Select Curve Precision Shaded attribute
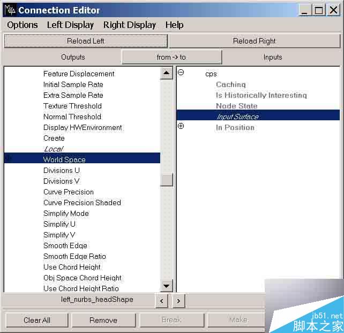Viewport: 344px width, 333px height. [82, 202]
